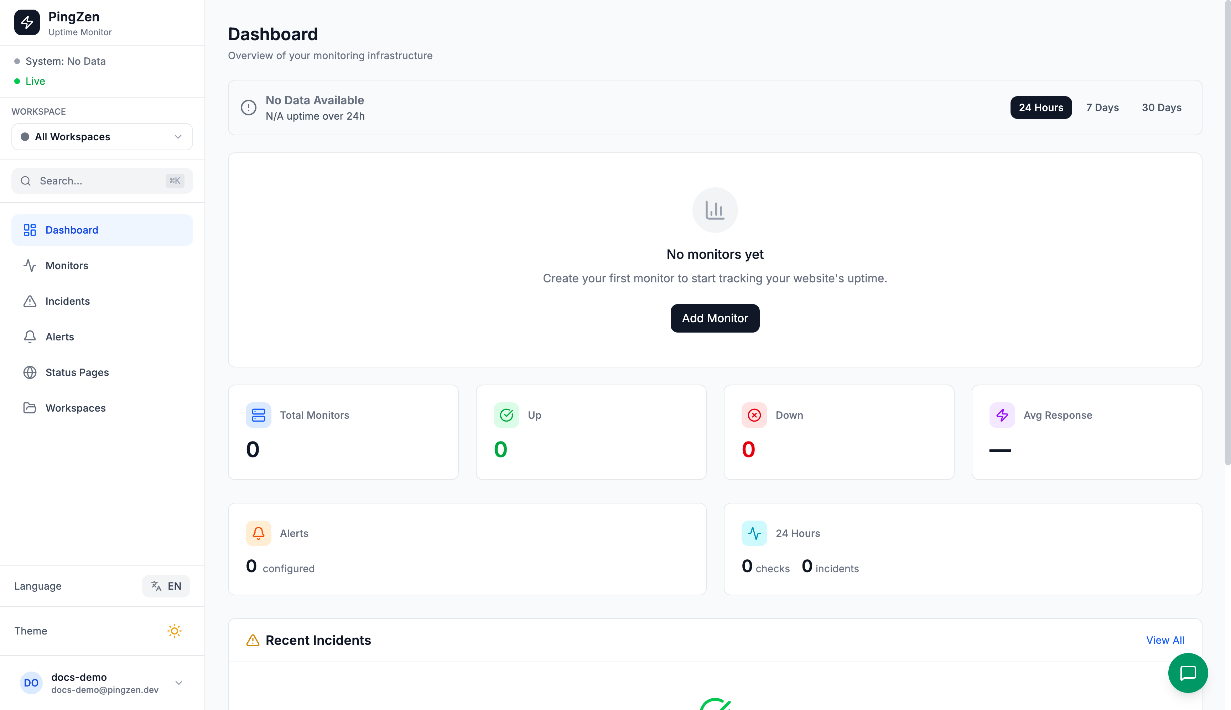Screen dimensions: 1231x710
Task: Navigate to Status Pages
Action: click(x=102, y=372)
